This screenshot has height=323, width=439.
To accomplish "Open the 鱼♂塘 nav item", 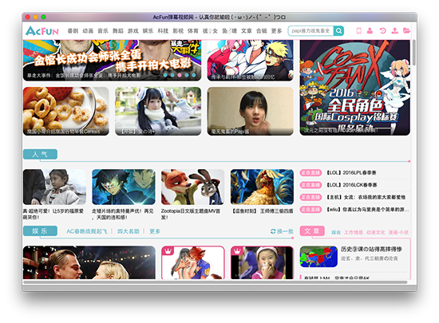I will 229,31.
